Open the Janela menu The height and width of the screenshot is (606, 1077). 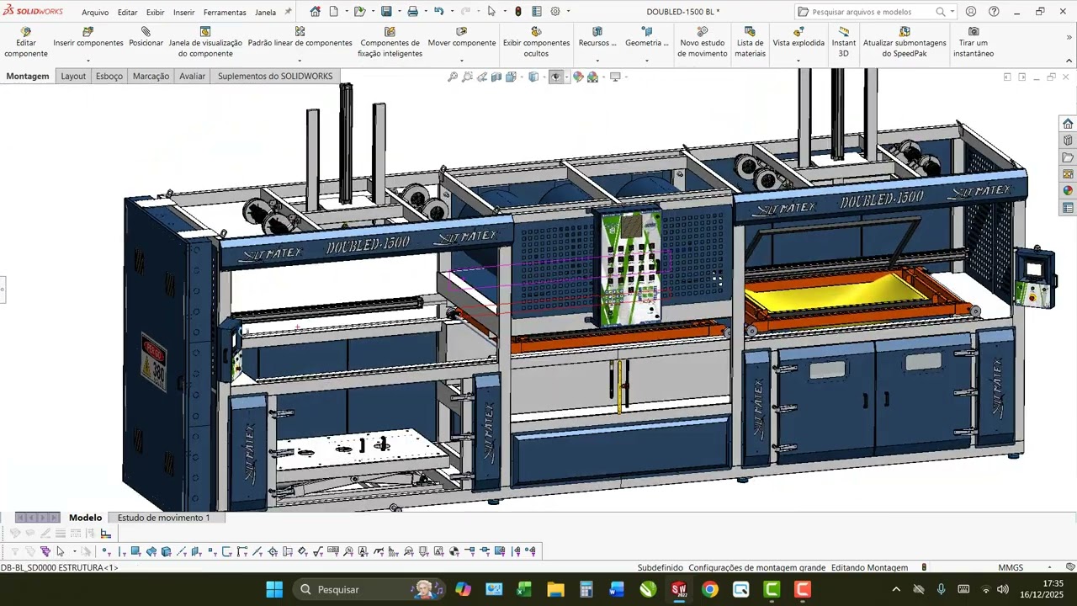tap(265, 13)
